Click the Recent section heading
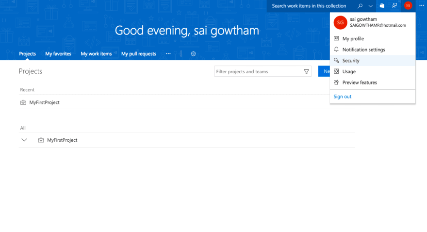The height and width of the screenshot is (232, 427). coord(27,90)
